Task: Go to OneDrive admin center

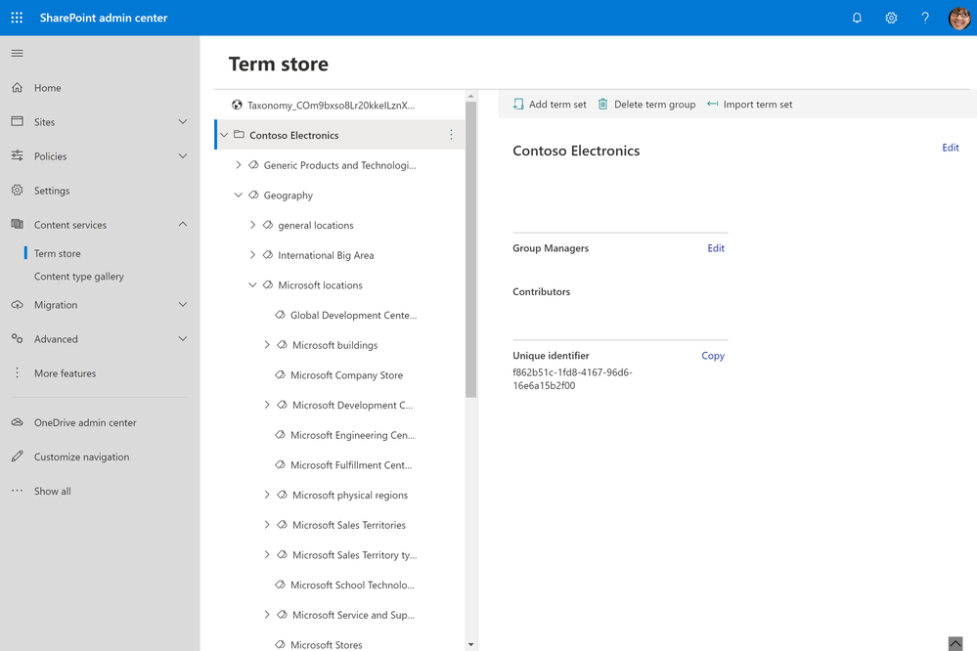Action: [x=85, y=423]
